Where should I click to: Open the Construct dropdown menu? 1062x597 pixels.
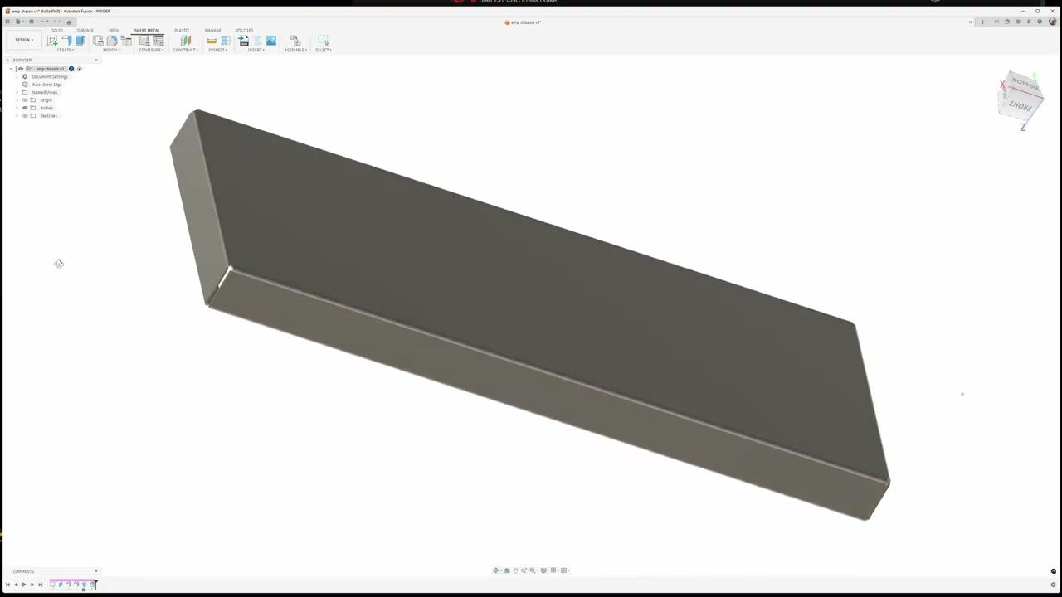185,50
